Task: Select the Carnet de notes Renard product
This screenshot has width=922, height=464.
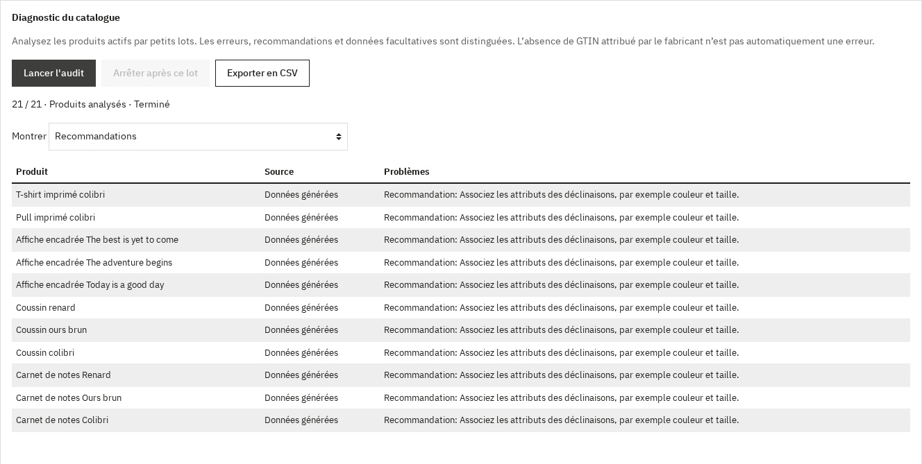Action: (63, 375)
